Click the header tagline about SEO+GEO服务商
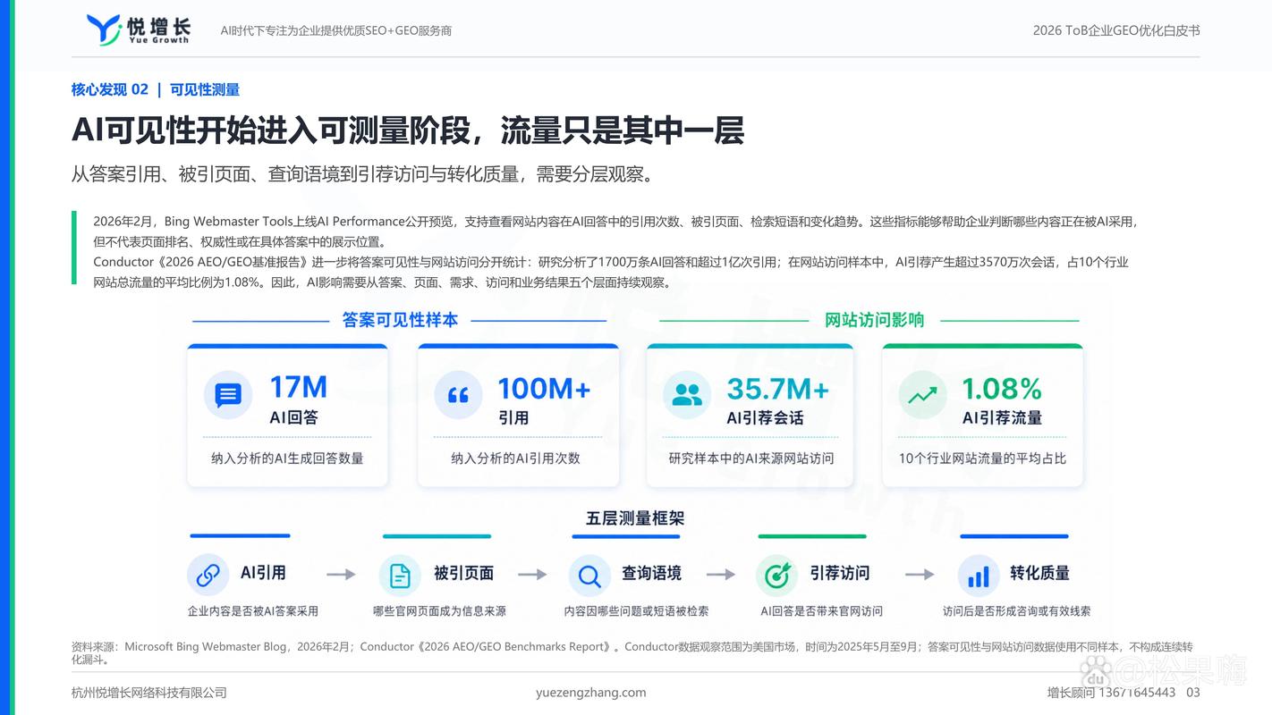The width and height of the screenshot is (1272, 715). (x=336, y=30)
